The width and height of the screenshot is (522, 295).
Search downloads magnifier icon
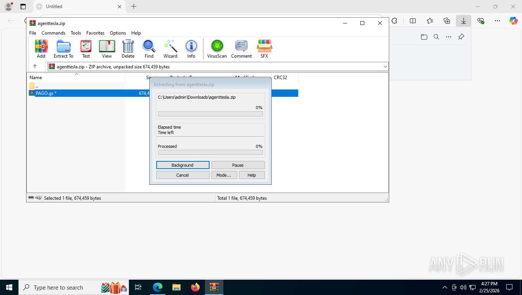pos(436,37)
